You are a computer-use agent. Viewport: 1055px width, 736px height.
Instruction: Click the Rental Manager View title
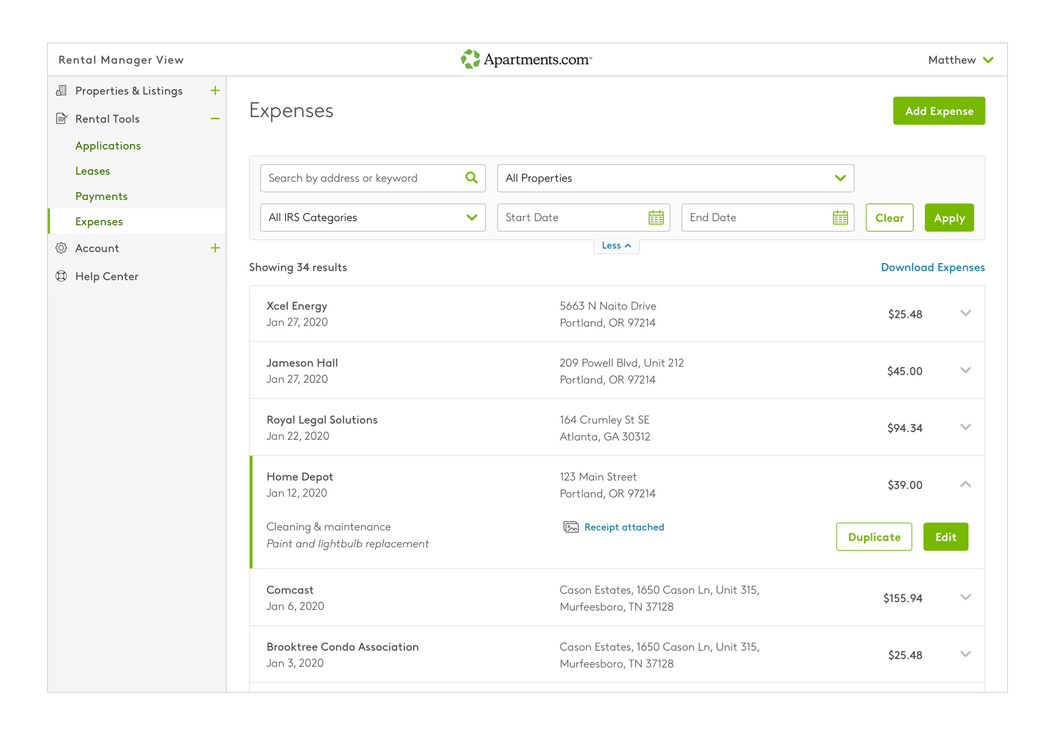point(121,60)
